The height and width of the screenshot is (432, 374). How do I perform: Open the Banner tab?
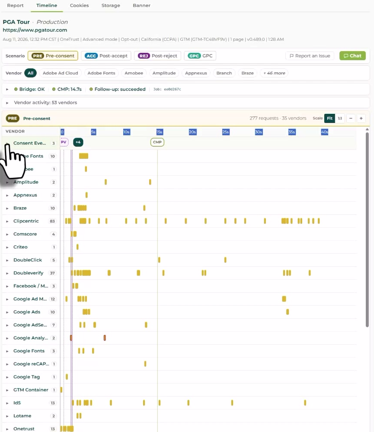click(141, 6)
